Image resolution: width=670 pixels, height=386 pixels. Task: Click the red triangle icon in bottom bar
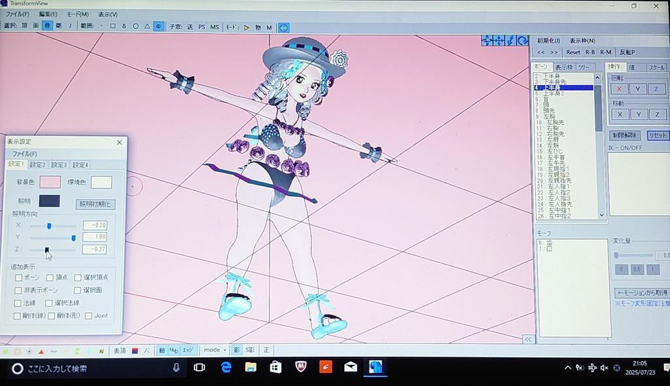point(41,351)
